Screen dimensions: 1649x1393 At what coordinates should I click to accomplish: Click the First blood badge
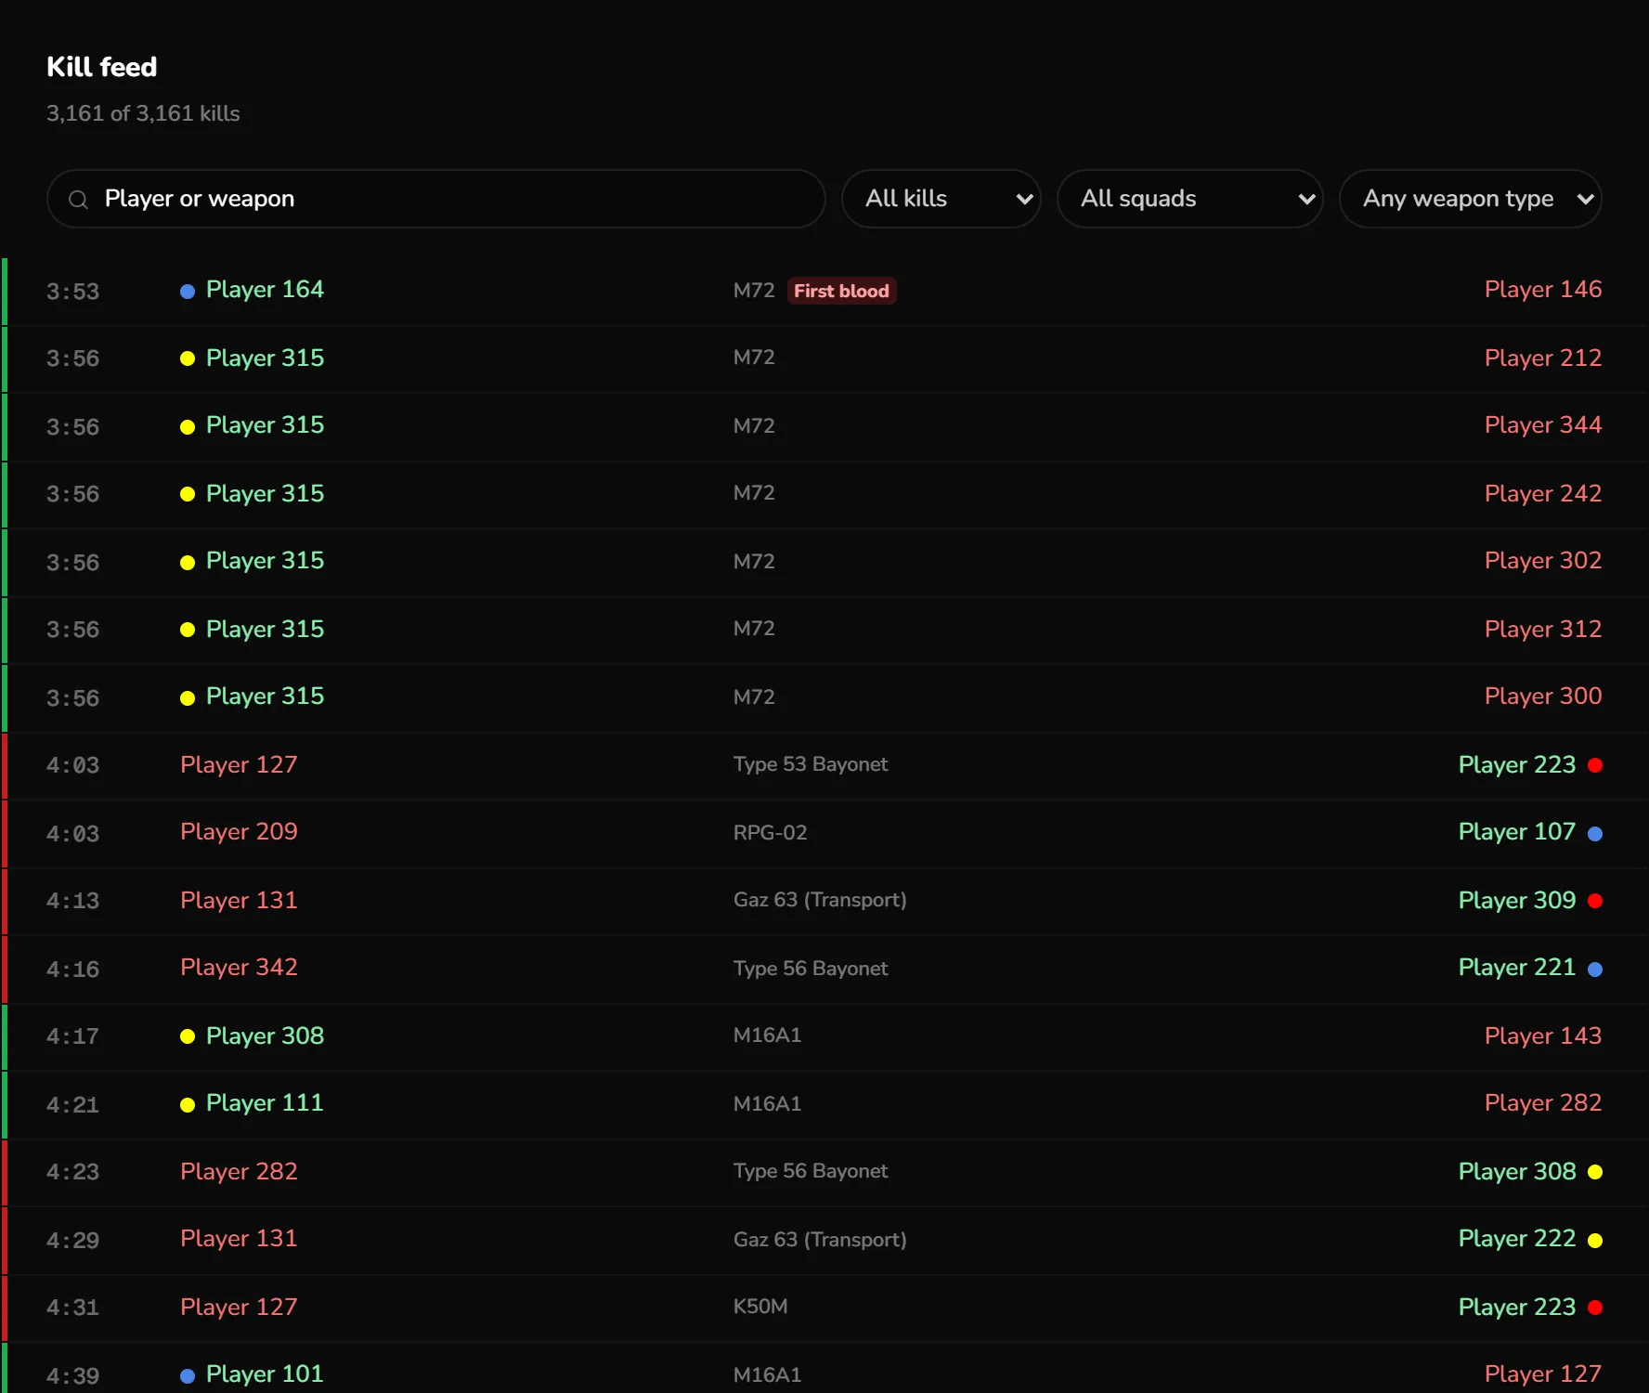coord(841,291)
